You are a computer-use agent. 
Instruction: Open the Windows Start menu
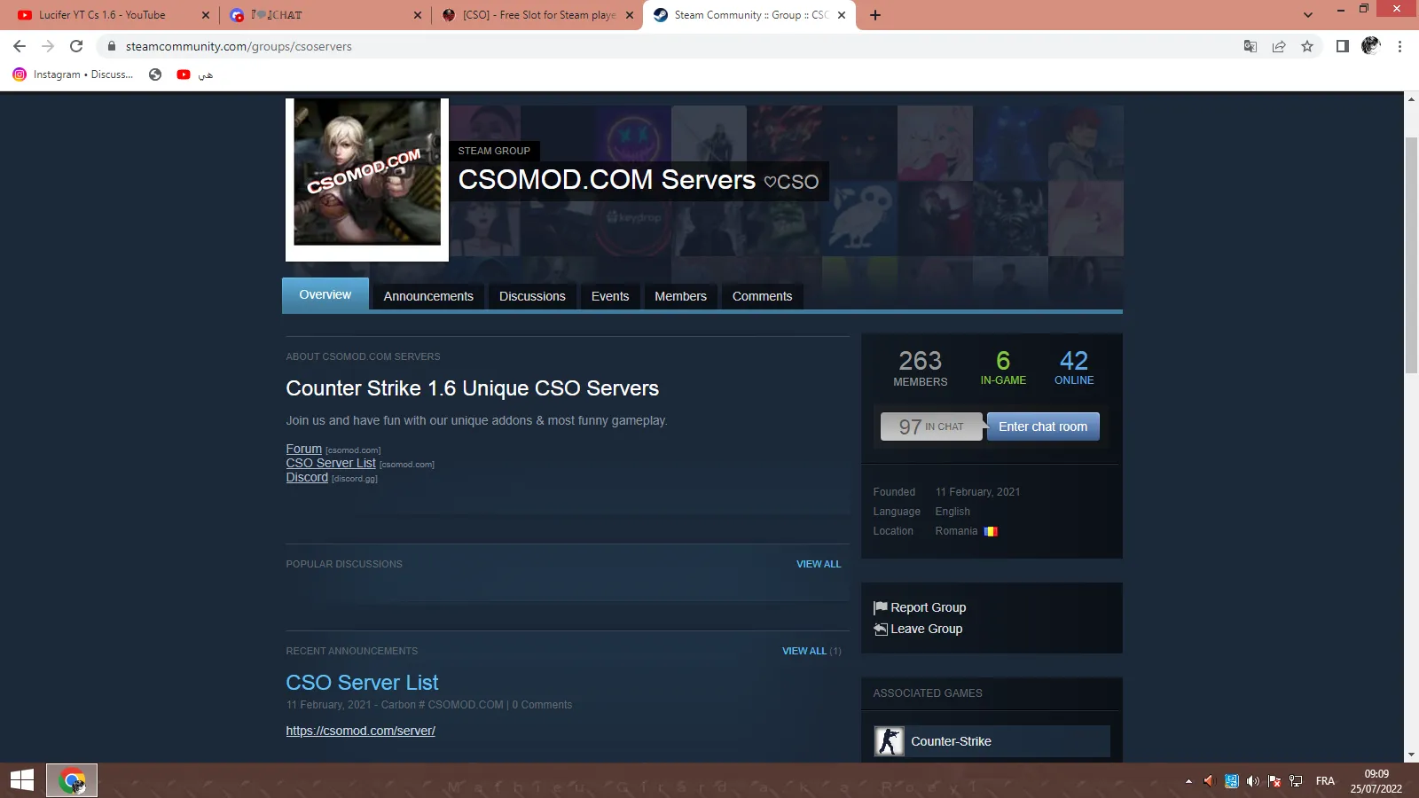[x=22, y=780]
